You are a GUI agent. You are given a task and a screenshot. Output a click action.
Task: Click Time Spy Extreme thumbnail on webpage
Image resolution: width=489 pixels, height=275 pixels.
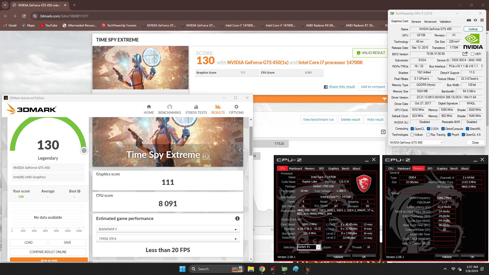click(x=140, y=68)
